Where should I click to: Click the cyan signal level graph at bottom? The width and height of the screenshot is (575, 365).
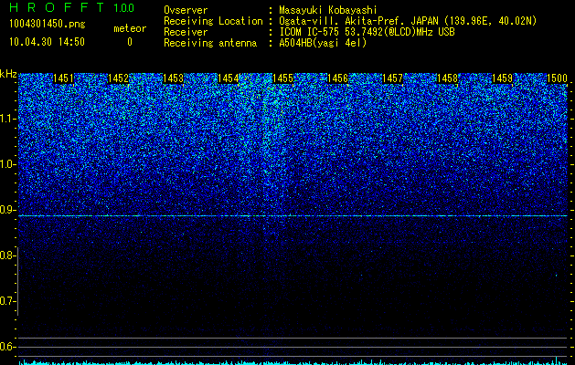click(293, 362)
